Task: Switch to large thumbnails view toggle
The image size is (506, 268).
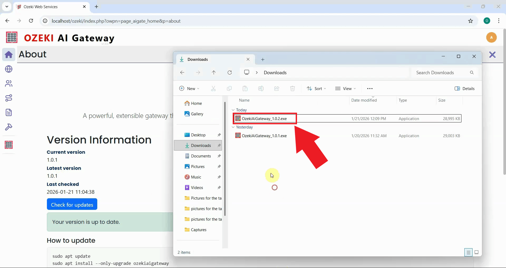Action: pyautogui.click(x=476, y=252)
